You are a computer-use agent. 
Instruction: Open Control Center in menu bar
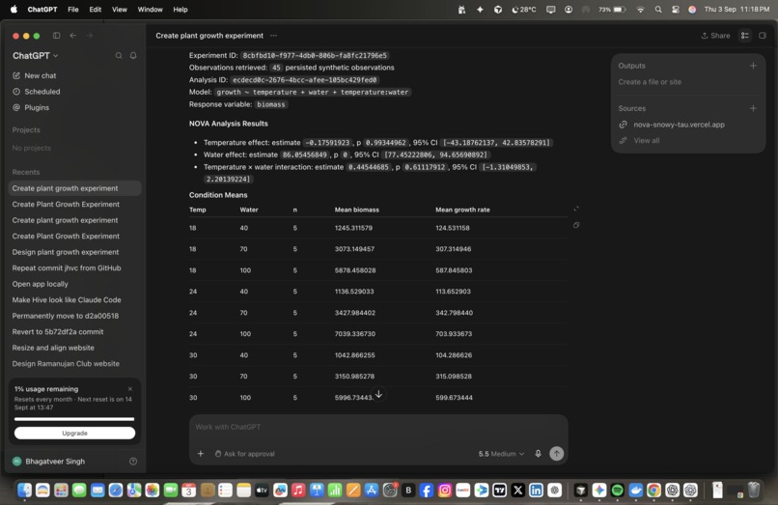coord(676,10)
